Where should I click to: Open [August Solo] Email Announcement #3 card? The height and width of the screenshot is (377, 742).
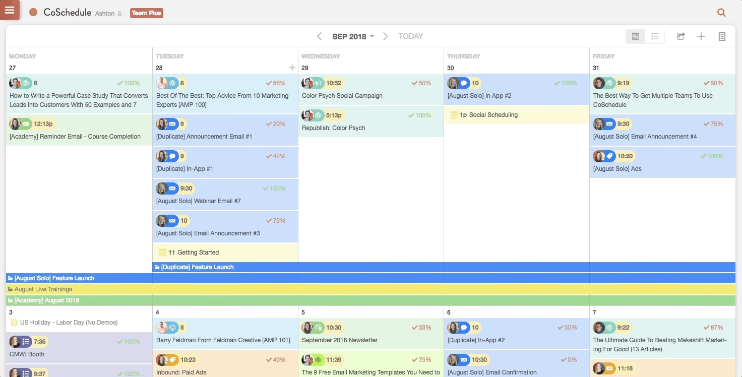225,227
